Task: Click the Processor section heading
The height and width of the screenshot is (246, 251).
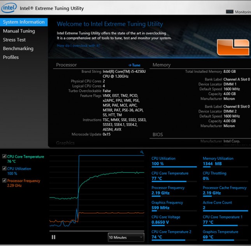Action: coord(66,65)
